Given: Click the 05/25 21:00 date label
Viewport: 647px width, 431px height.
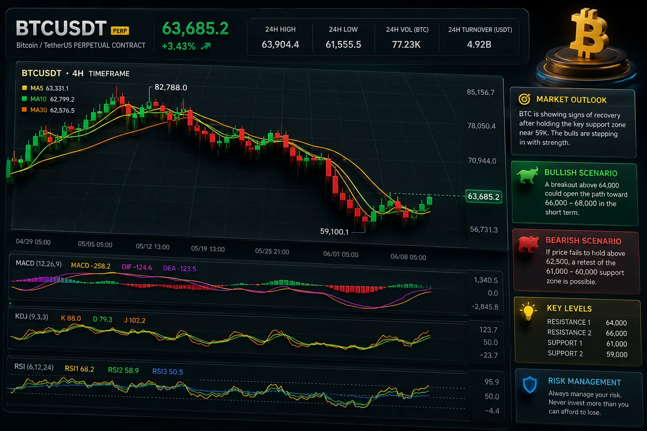Looking at the screenshot, I should (x=272, y=251).
